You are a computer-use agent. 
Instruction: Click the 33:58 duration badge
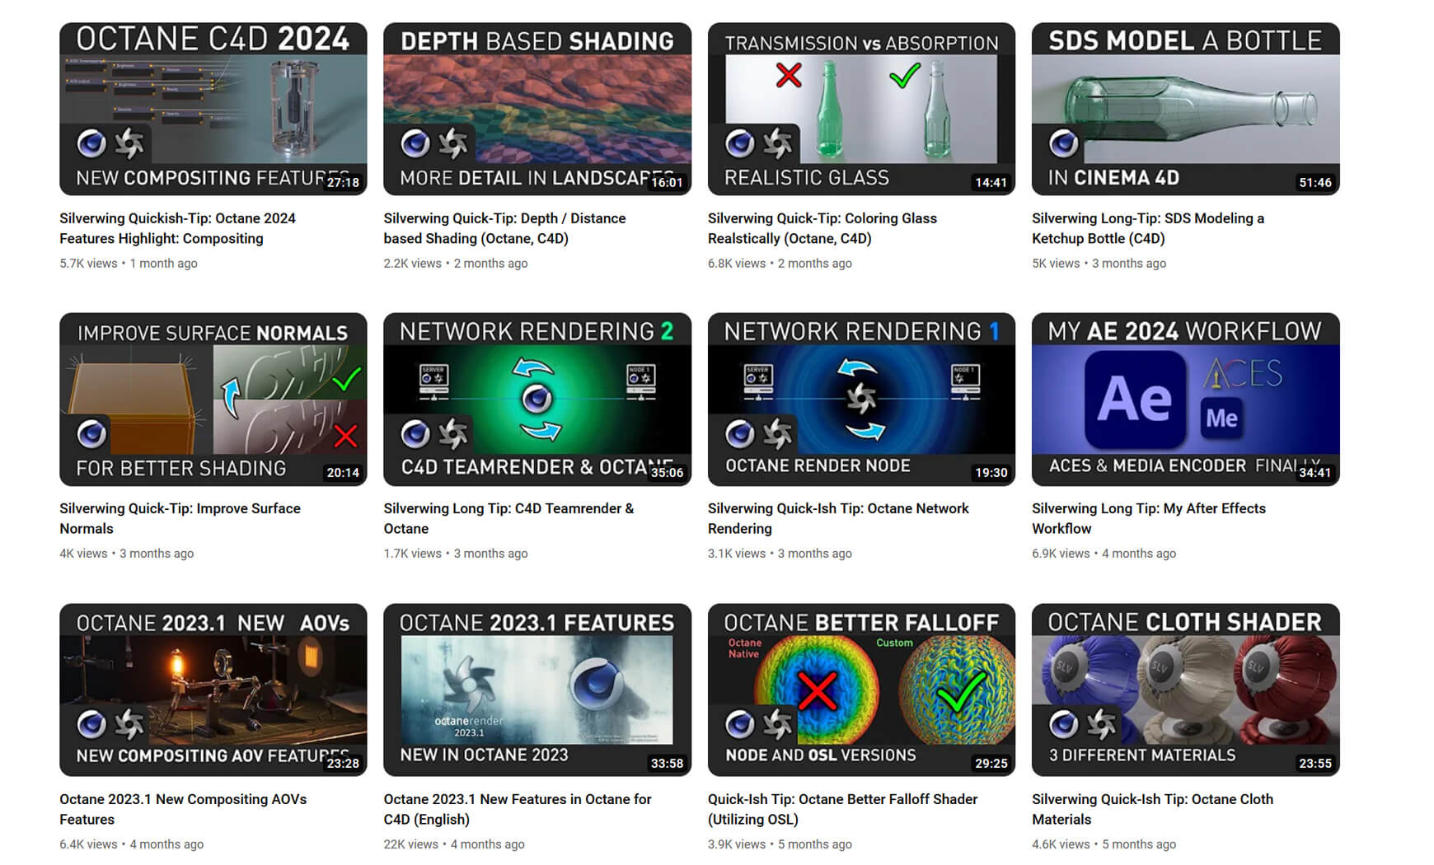point(667,763)
